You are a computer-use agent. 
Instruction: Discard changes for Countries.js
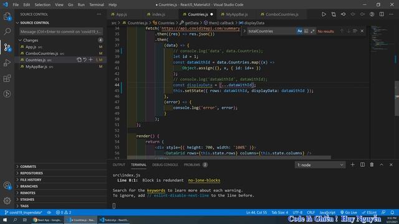coord(85,60)
